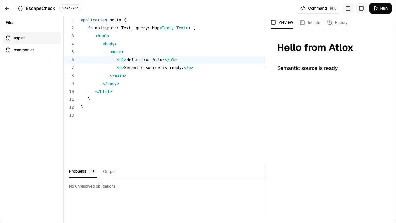The height and width of the screenshot is (223, 396).
Task: Click the Problems count badge 0
Action: pyautogui.click(x=93, y=171)
